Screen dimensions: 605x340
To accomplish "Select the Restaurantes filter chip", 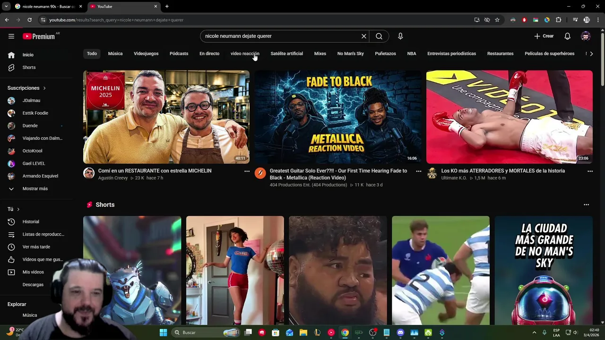I will point(500,54).
